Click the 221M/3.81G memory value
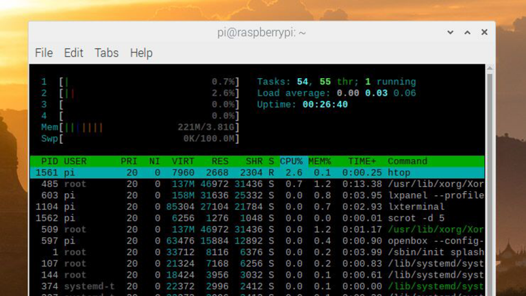The height and width of the screenshot is (296, 526). pyautogui.click(x=206, y=127)
